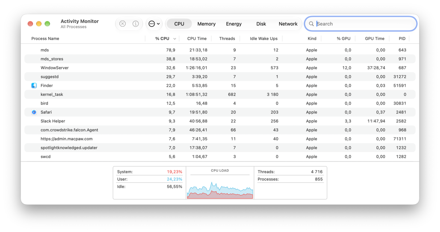Click the 78,9 CPU value for mds
The width and height of the screenshot is (440, 232).
(171, 50)
